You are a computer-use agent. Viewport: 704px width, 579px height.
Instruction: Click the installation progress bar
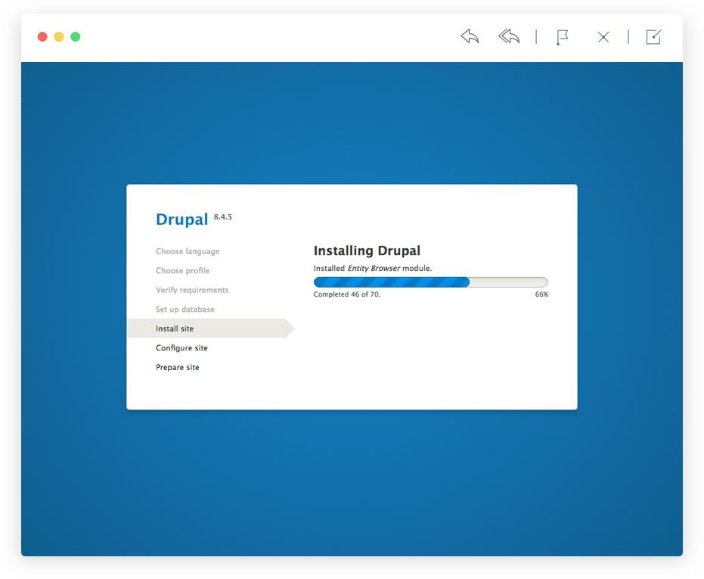pyautogui.click(x=430, y=282)
